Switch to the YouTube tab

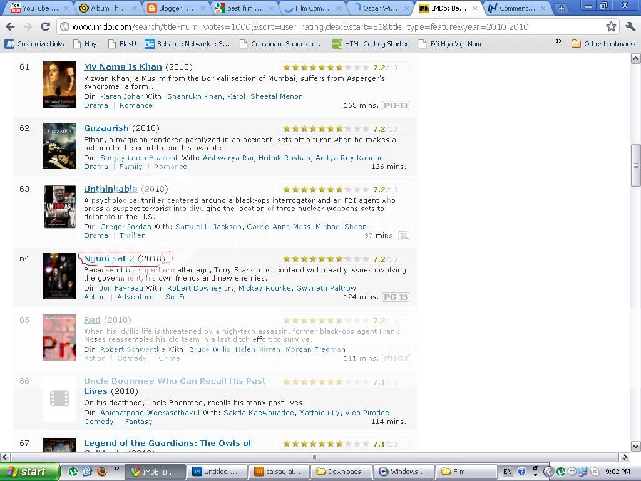36,8
